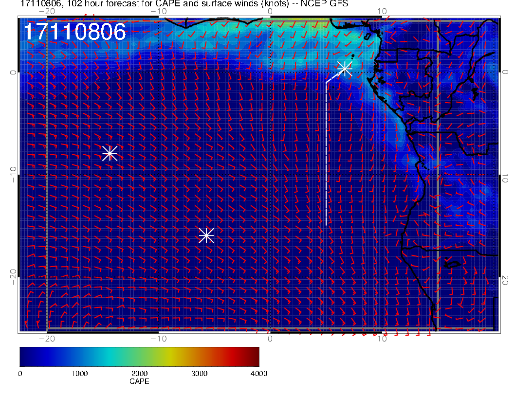Viewport: 514px width, 397px height.
Task: Click the '0' label on the top longitude axis
Action: pos(270,11)
